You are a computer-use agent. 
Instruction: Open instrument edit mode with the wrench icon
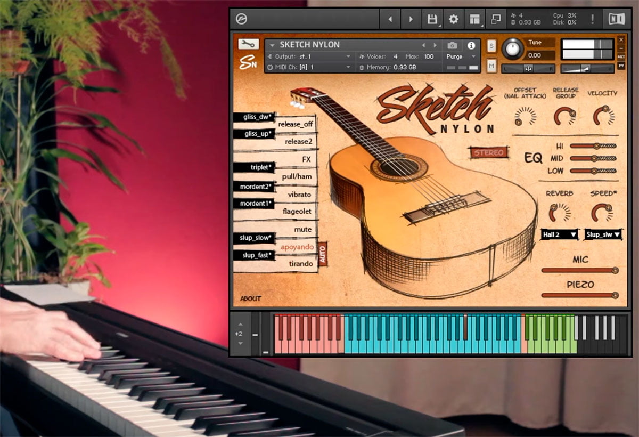point(248,44)
